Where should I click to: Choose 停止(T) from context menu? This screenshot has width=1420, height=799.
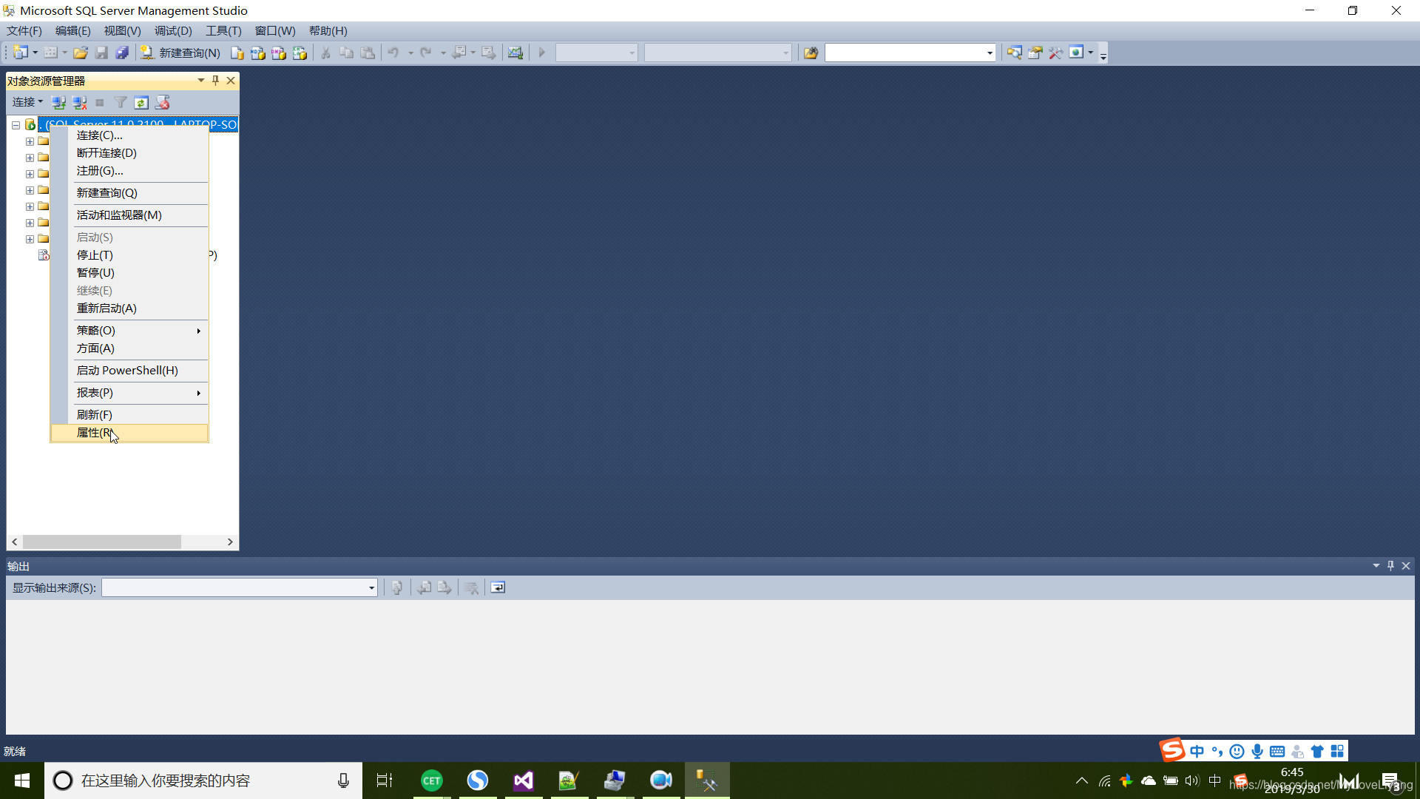point(129,255)
